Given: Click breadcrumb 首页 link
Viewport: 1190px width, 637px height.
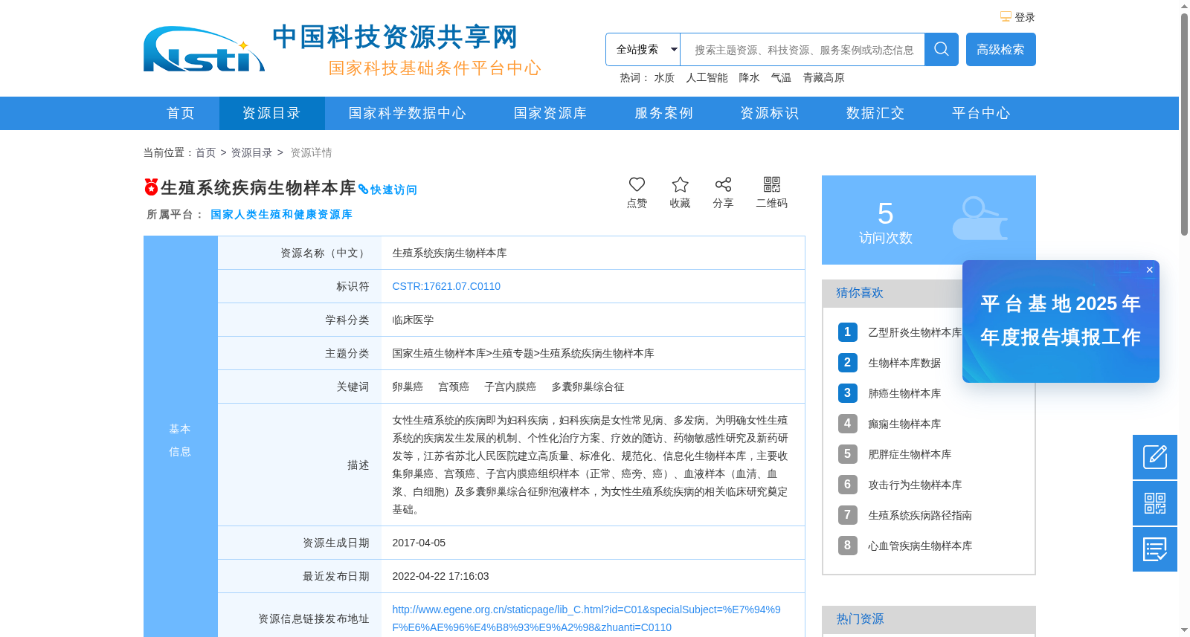Looking at the screenshot, I should coord(205,152).
